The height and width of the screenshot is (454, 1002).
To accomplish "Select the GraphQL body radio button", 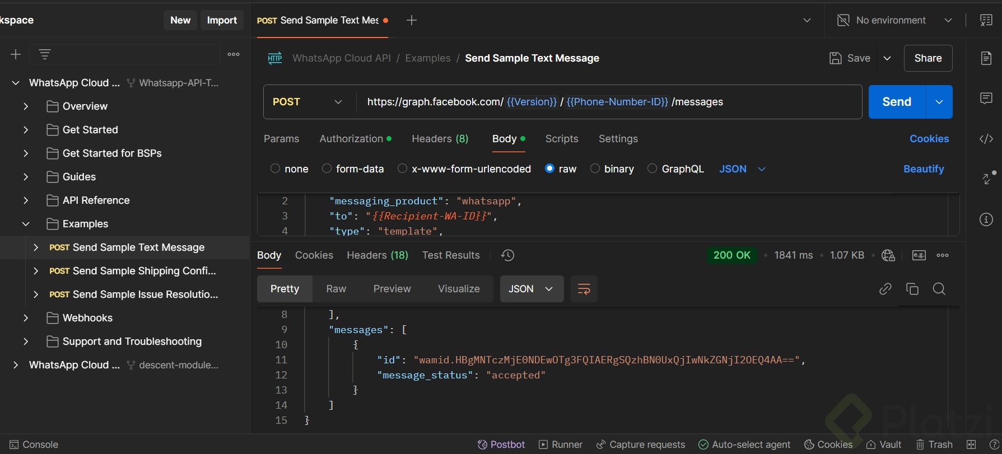I will click(x=652, y=169).
